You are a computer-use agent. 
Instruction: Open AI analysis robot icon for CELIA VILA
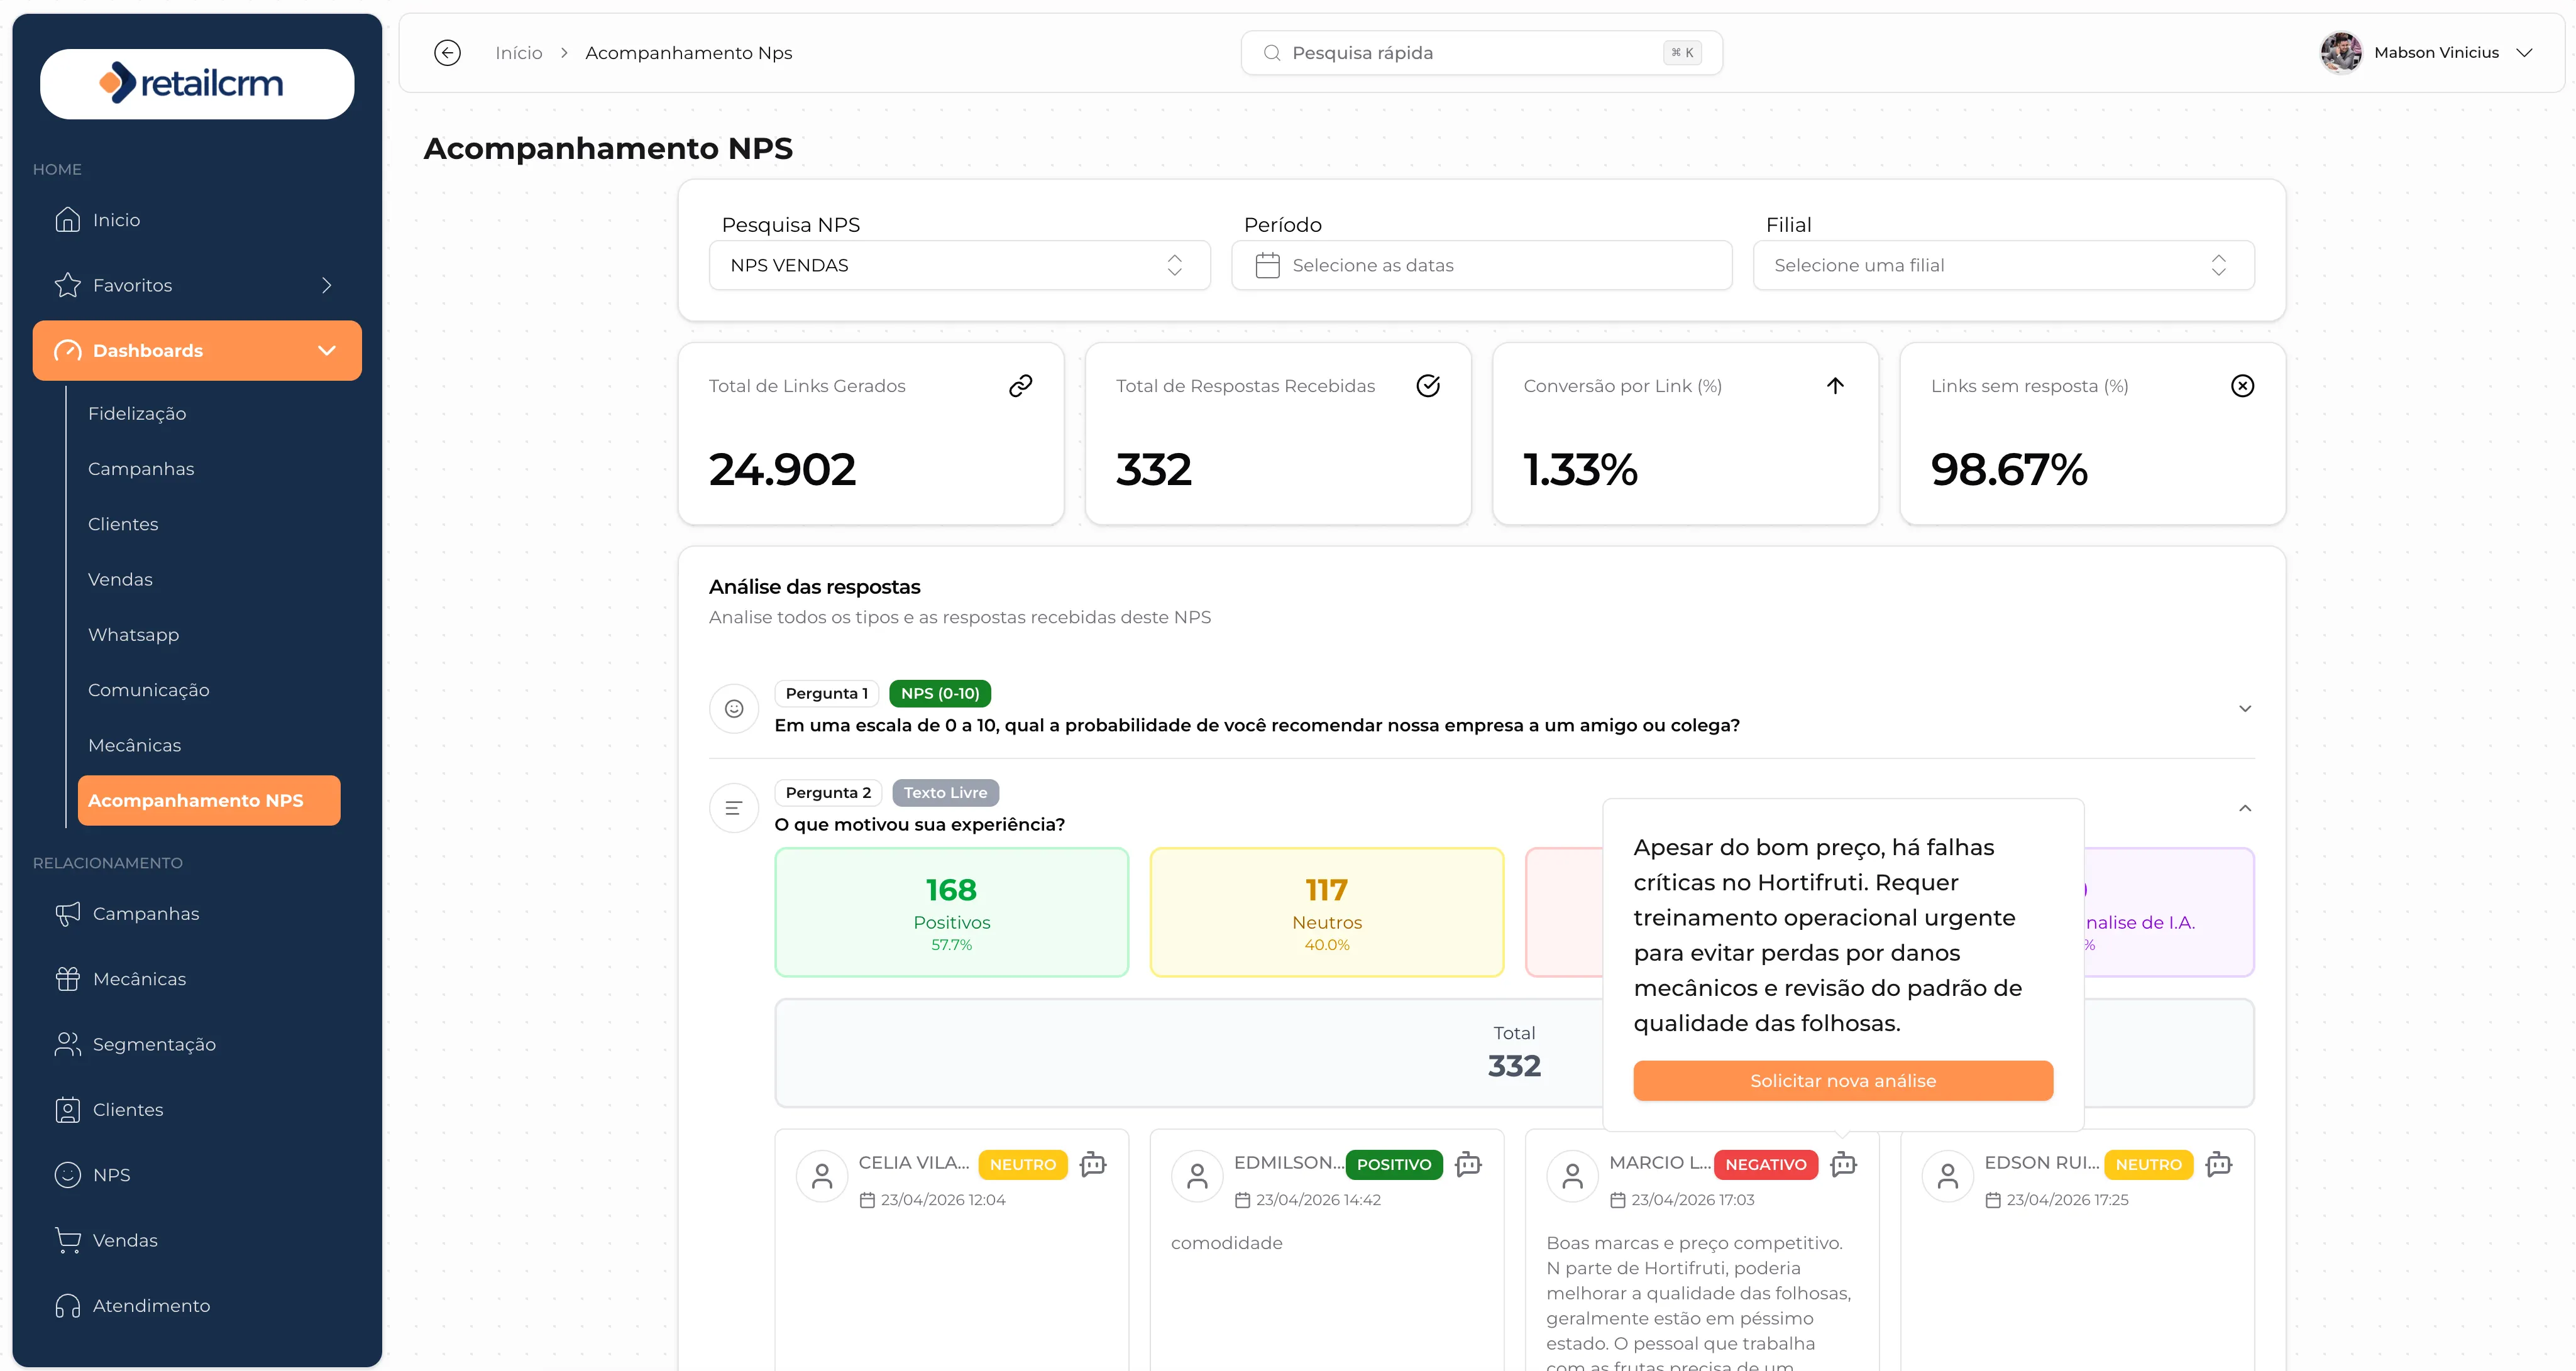click(x=1093, y=1164)
